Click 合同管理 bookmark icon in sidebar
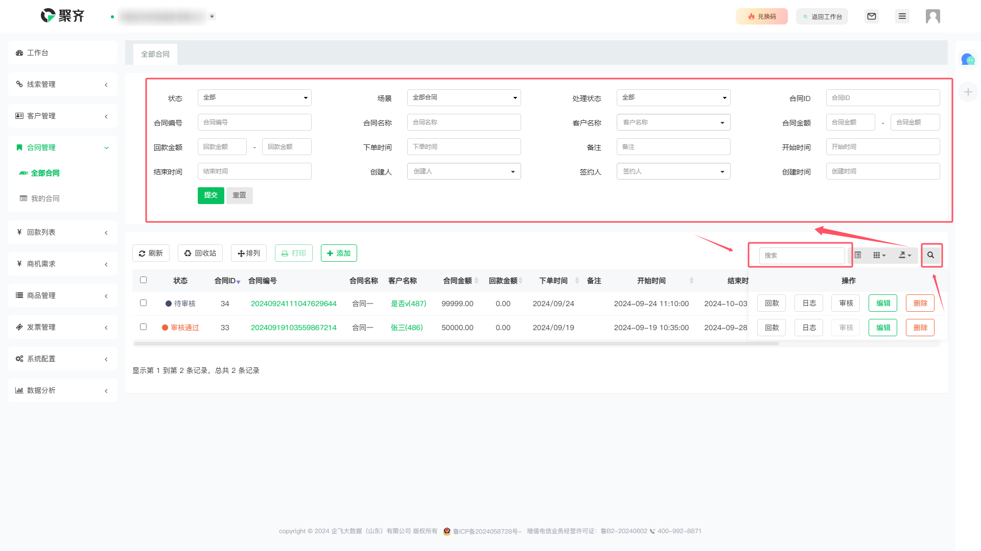The width and height of the screenshot is (981, 551). 19,147
